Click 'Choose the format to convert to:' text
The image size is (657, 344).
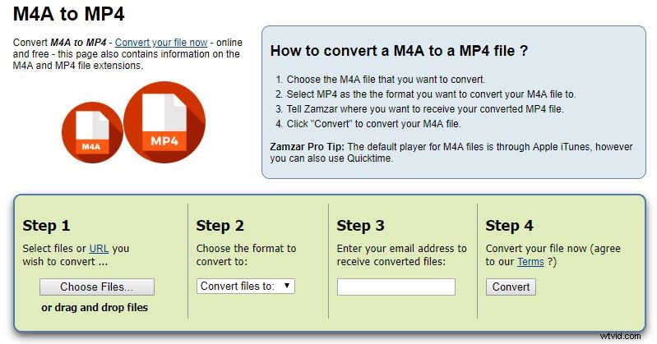pos(246,255)
